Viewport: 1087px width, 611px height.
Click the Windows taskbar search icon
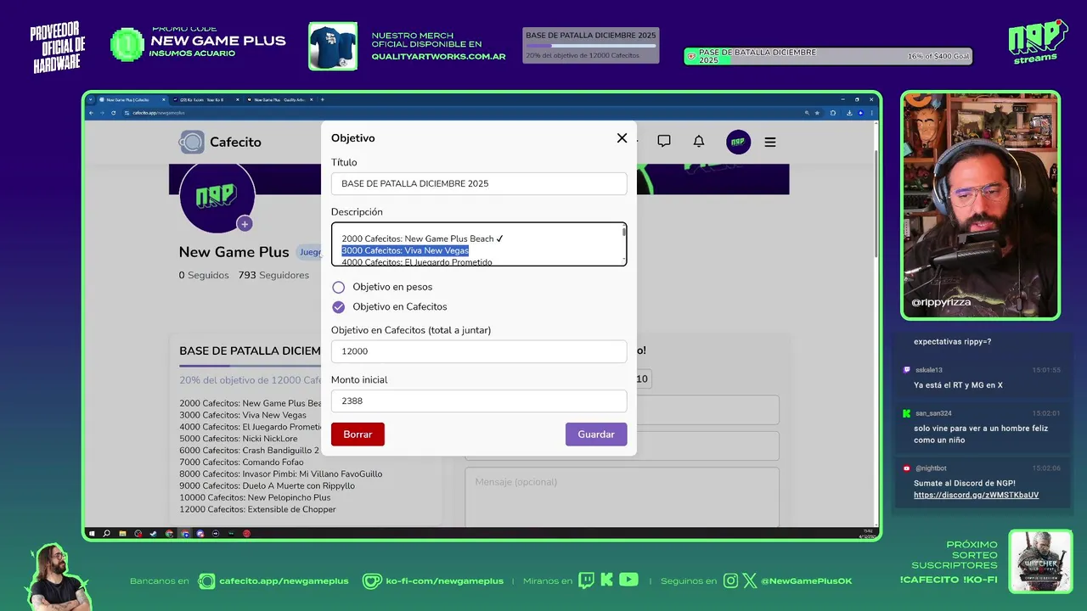(106, 534)
